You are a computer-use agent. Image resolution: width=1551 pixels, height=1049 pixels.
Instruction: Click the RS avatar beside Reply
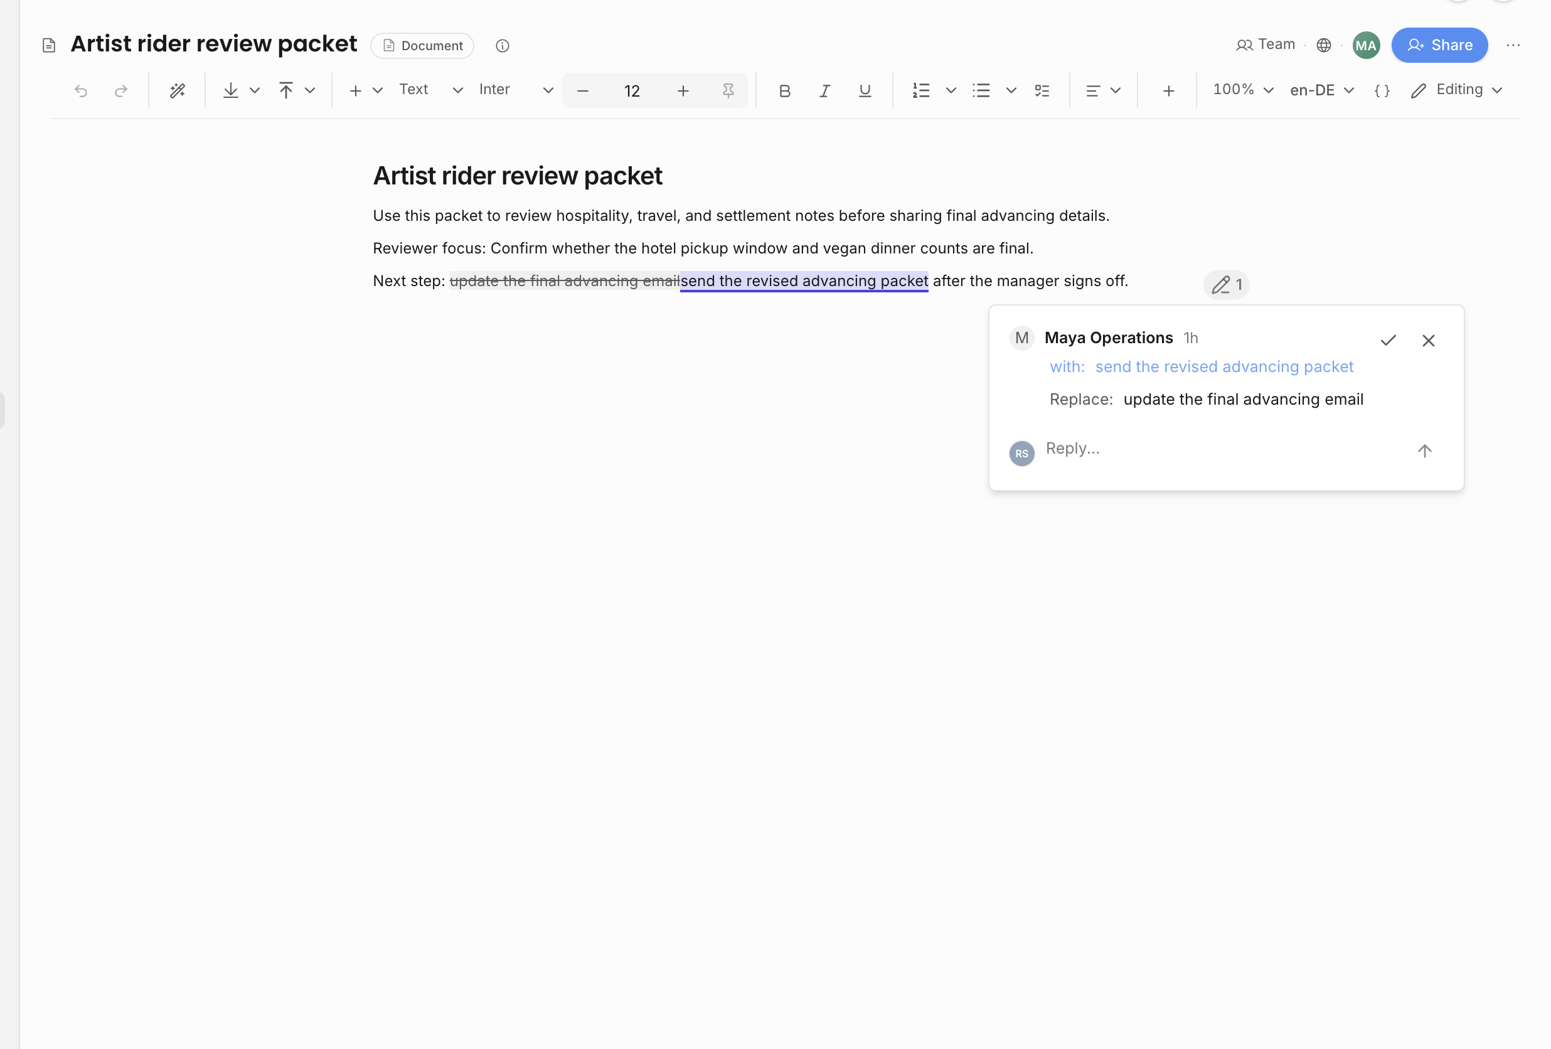click(1021, 454)
